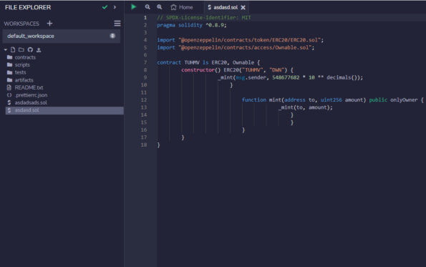This screenshot has width=426, height=267.
Task: Create a new folder icon
Action: click(21, 49)
